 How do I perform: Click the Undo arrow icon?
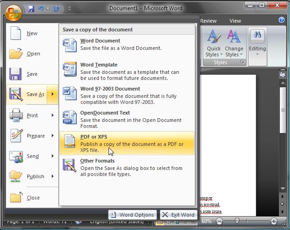[41, 8]
